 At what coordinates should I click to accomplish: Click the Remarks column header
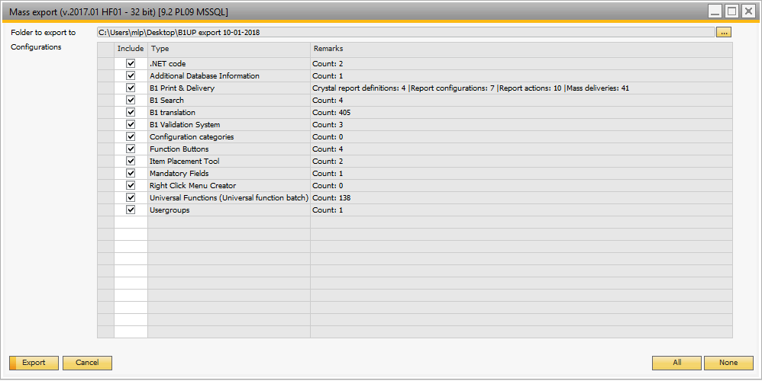point(521,49)
